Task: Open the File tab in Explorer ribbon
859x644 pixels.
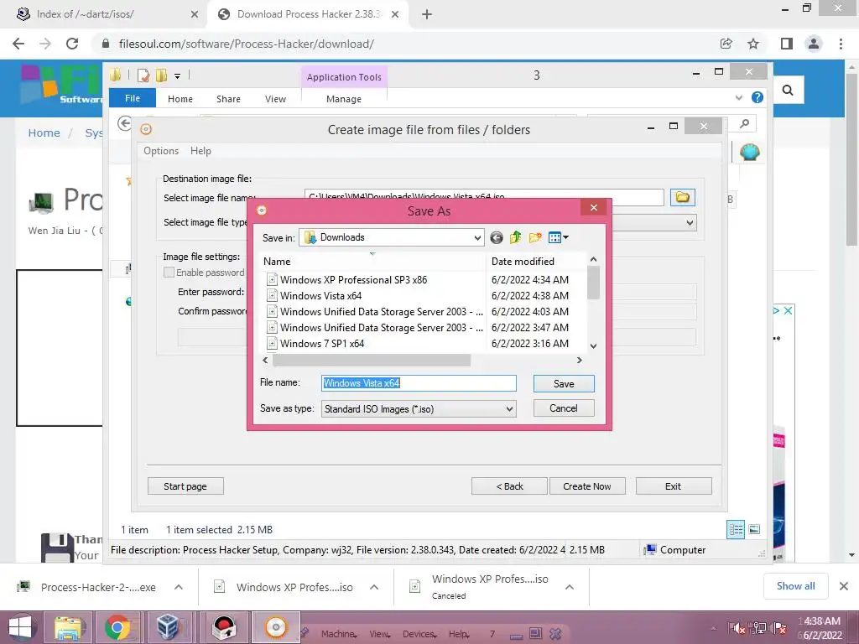Action: tap(133, 99)
